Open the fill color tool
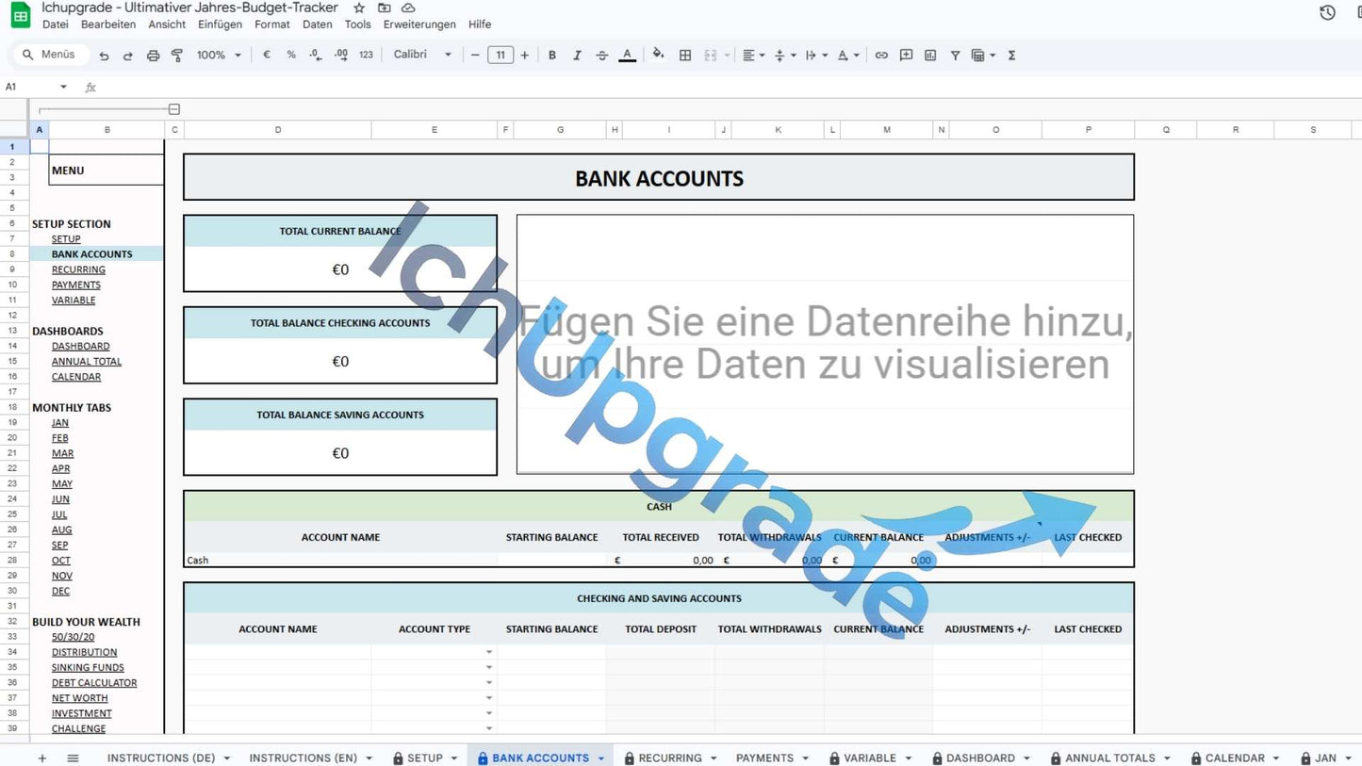Image resolution: width=1362 pixels, height=766 pixels. pos(658,55)
